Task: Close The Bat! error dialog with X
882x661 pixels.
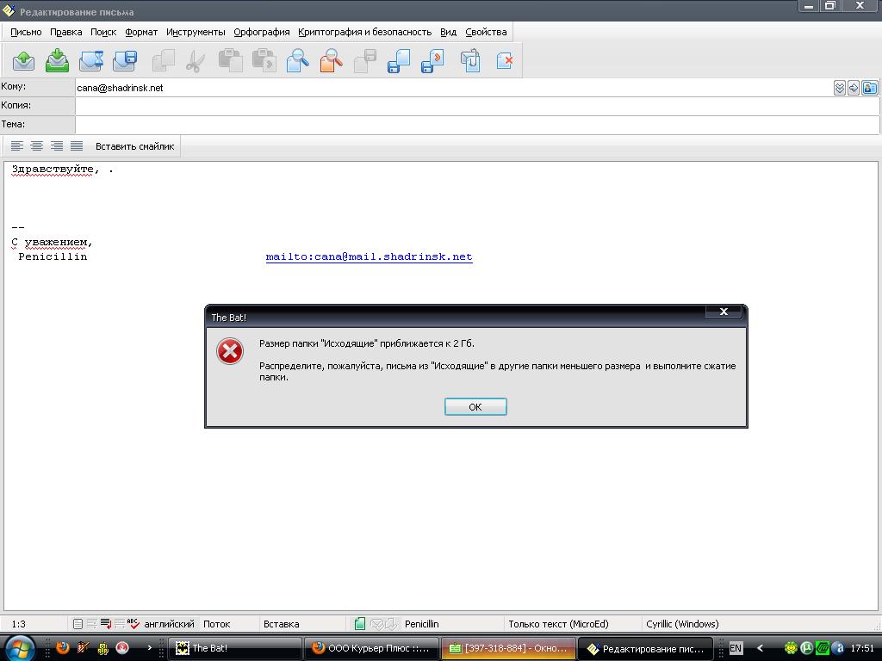Action: point(724,312)
